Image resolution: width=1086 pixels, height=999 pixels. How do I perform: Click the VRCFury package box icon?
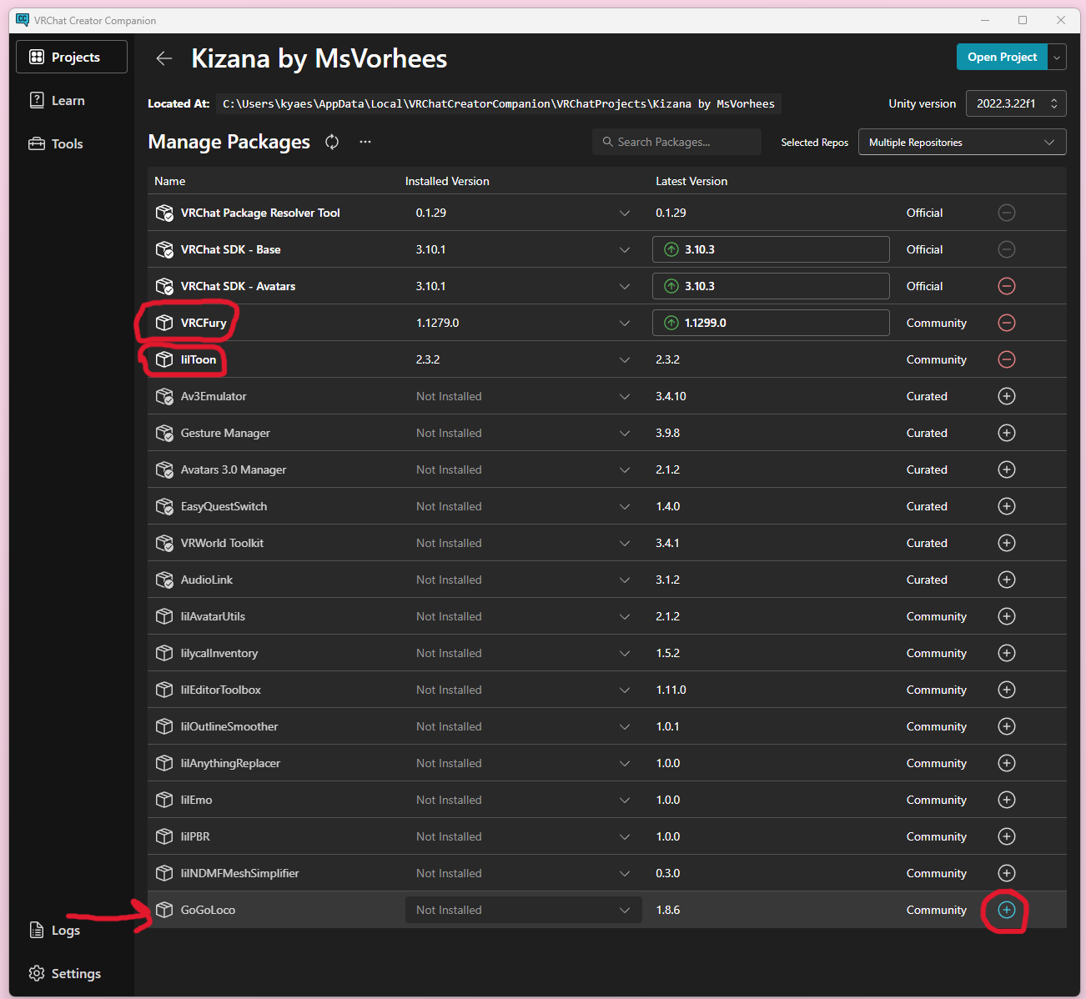click(x=164, y=323)
